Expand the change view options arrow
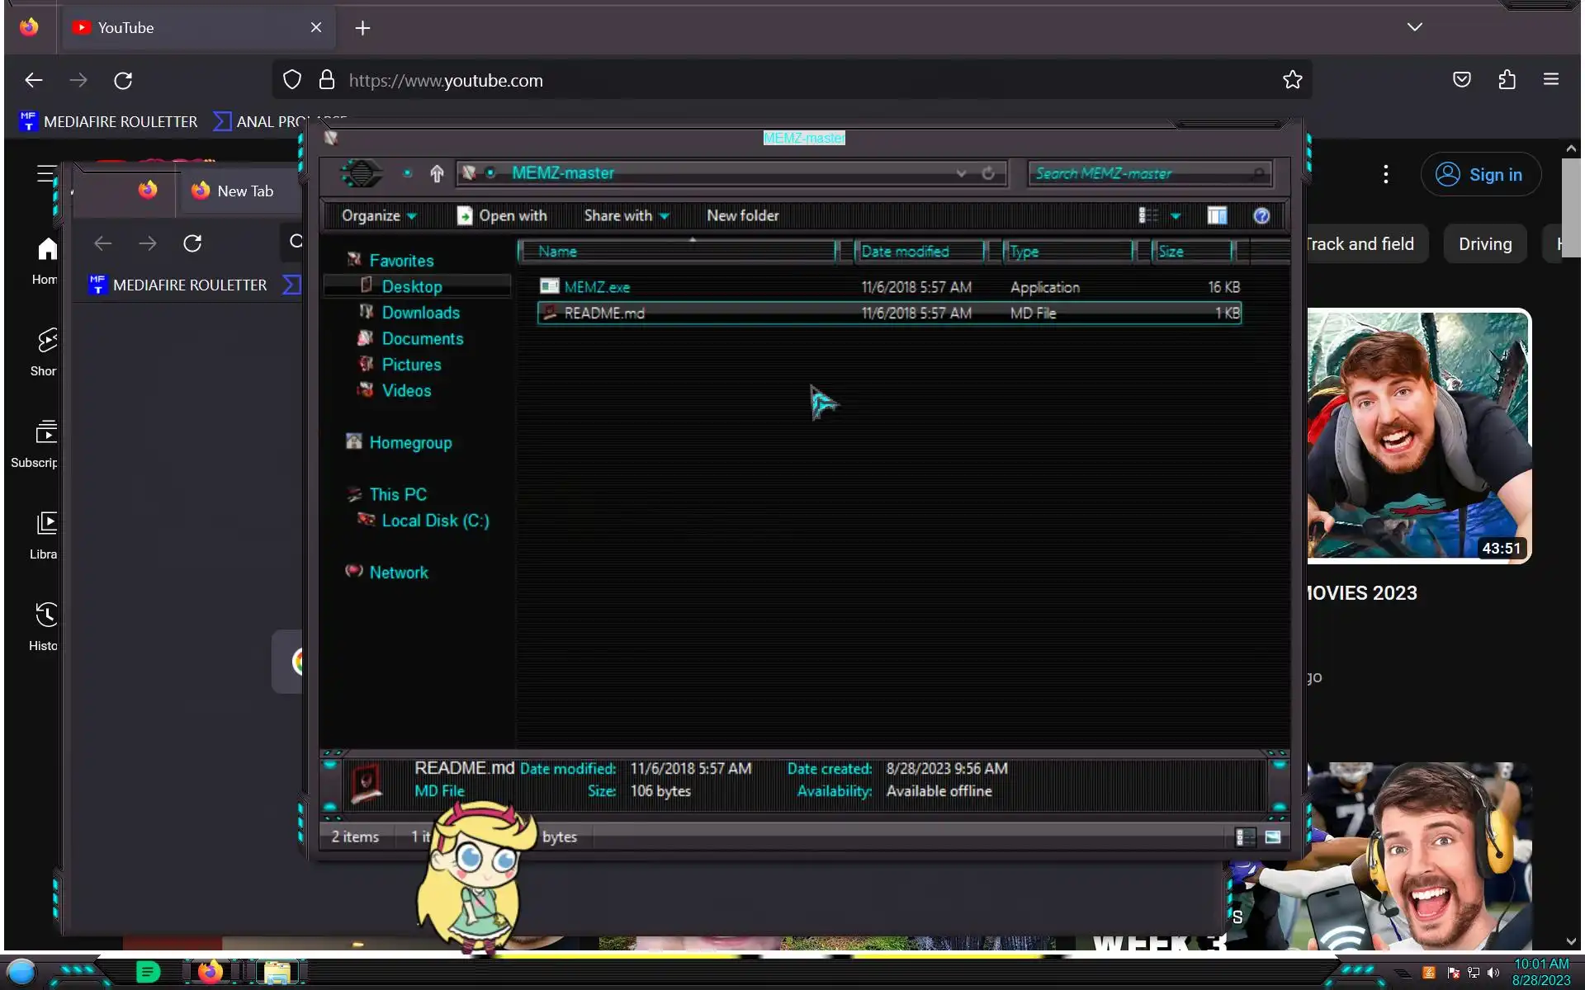 (x=1176, y=216)
